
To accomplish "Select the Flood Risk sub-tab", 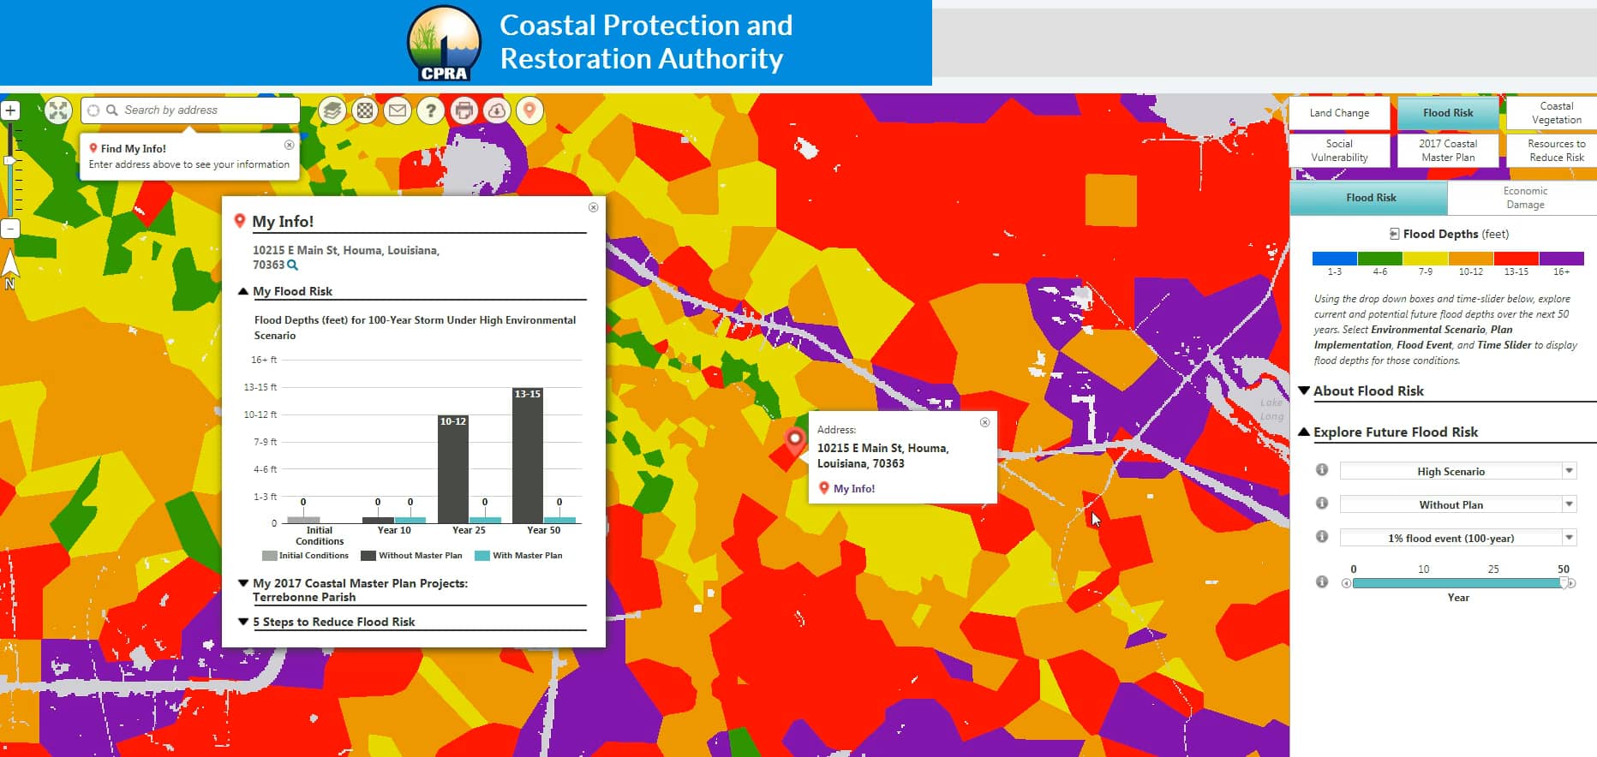I will (1370, 198).
